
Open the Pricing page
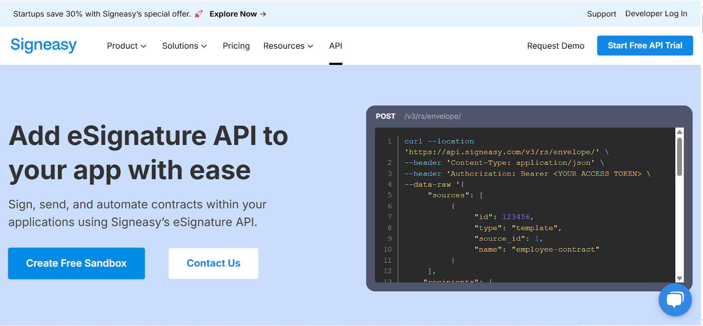pos(236,46)
